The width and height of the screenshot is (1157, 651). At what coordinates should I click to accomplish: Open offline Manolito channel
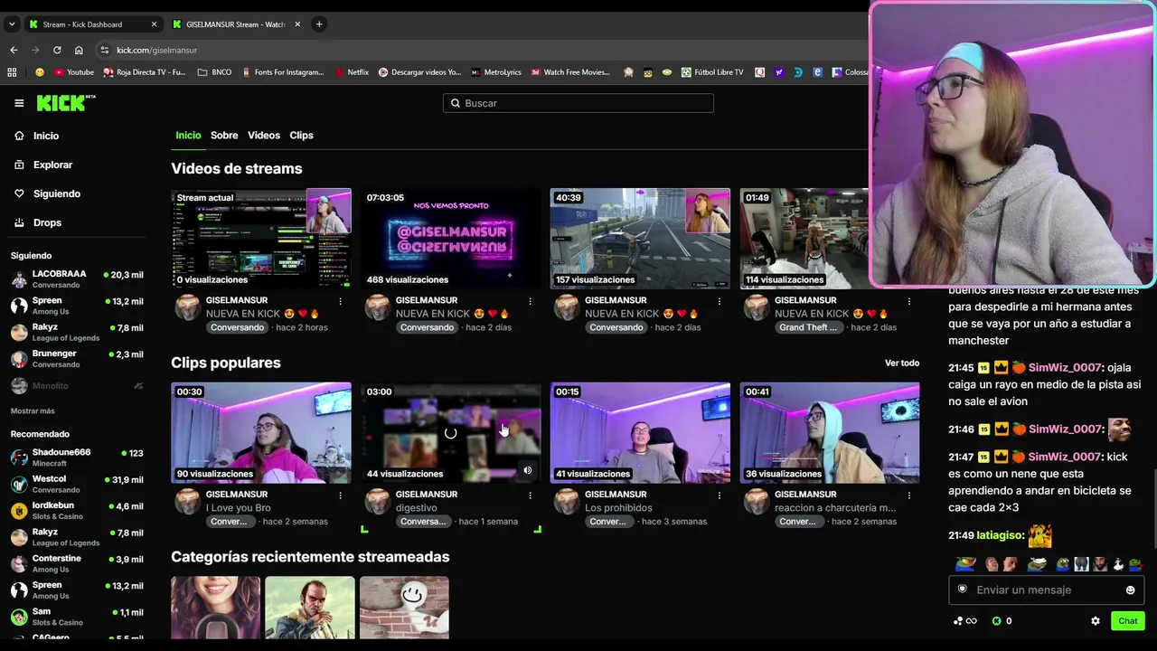point(77,386)
